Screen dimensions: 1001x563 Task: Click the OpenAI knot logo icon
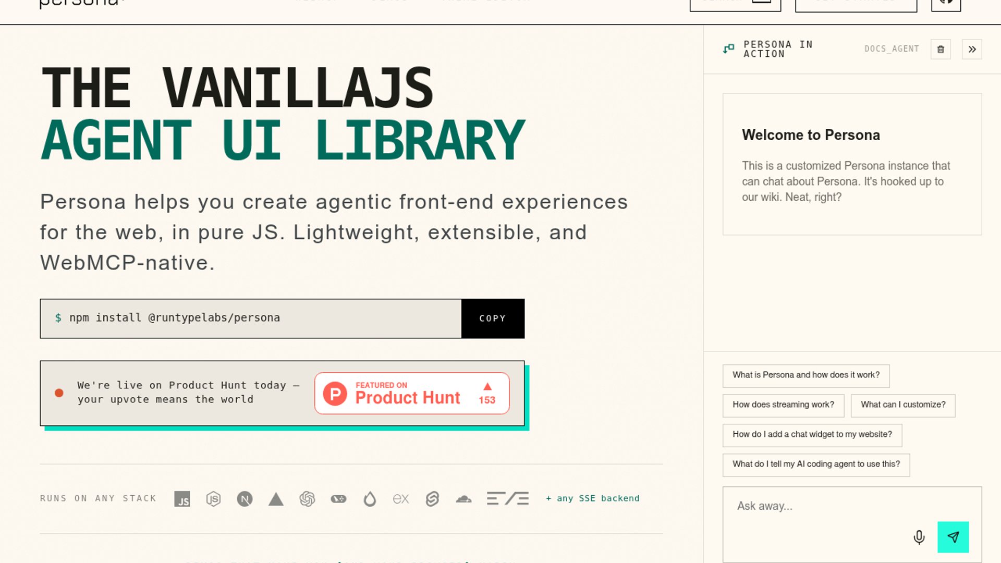(x=307, y=499)
